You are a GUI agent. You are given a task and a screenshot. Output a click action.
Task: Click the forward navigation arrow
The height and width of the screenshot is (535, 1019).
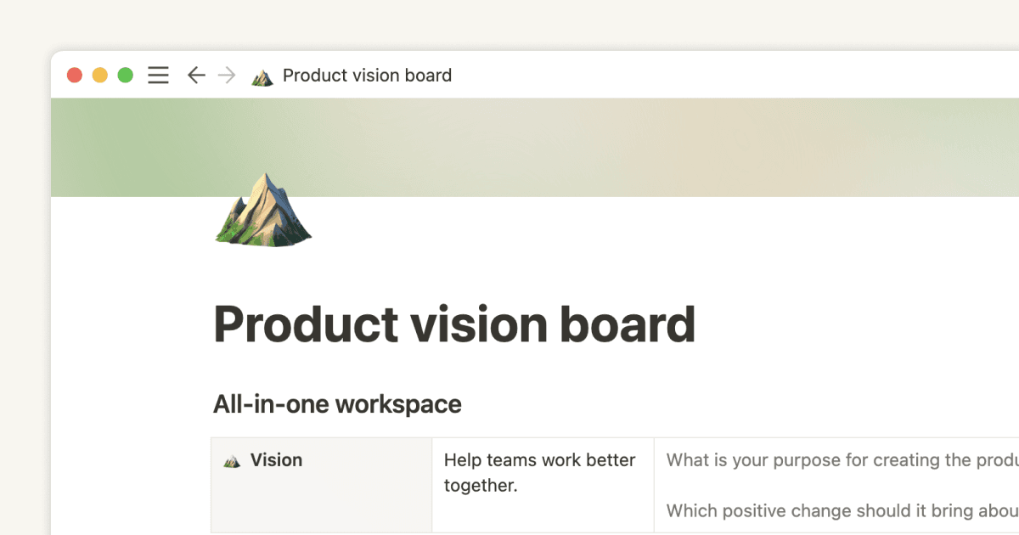point(226,75)
